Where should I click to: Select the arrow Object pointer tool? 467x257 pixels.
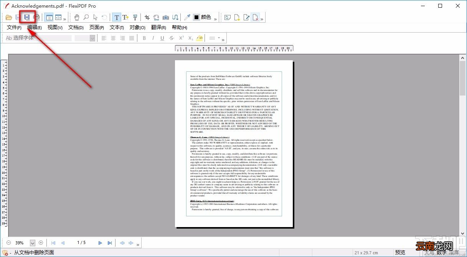95,17
